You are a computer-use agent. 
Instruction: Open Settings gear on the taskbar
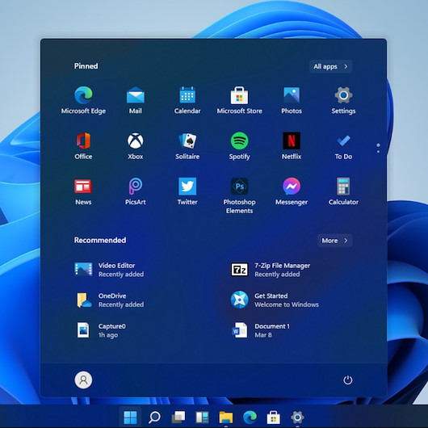click(x=297, y=417)
